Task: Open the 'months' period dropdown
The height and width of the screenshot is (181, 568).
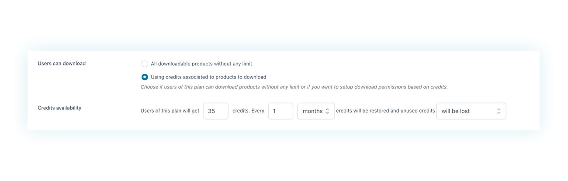Action: tap(316, 111)
